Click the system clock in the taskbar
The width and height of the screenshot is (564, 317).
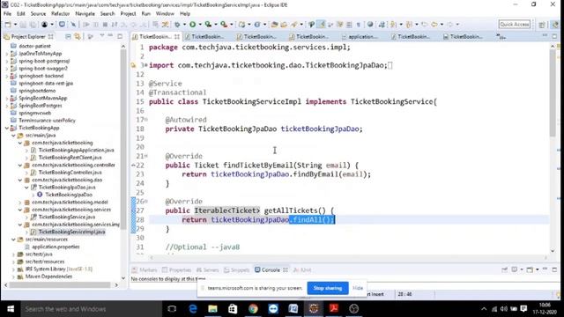coord(545,308)
